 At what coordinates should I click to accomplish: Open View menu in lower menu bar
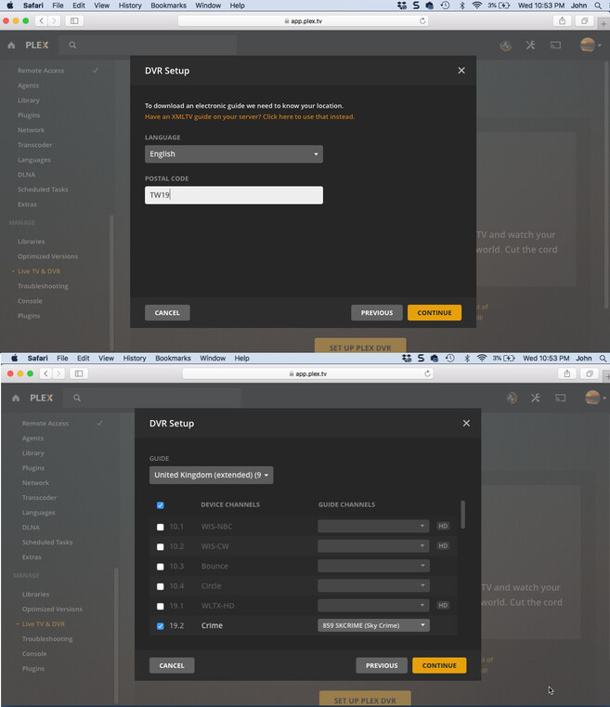click(107, 358)
